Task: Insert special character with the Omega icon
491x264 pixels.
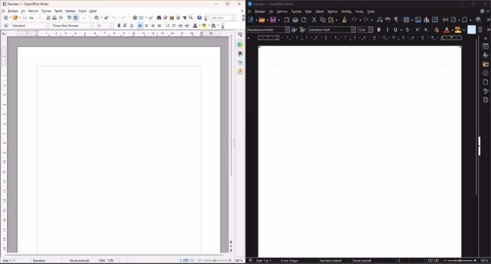Action: click(x=465, y=20)
